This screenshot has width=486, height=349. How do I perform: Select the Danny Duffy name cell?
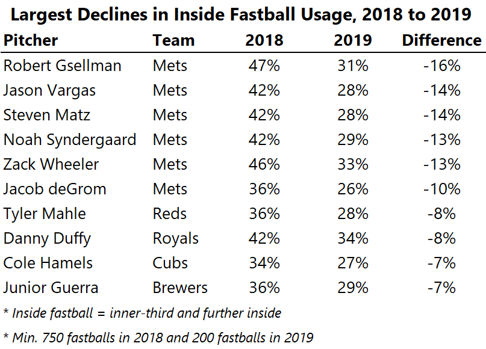[x=47, y=238]
